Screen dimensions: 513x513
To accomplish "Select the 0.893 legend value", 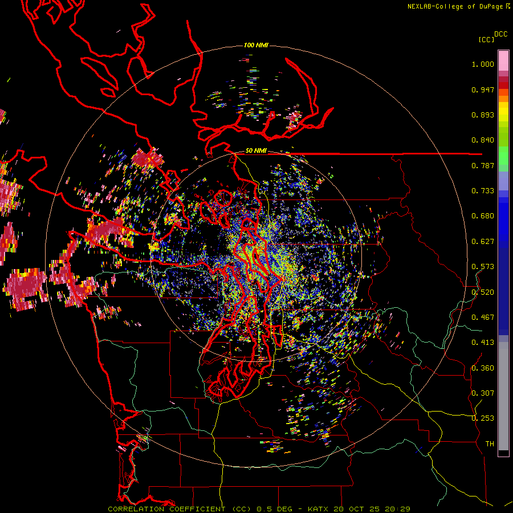I will coord(483,115).
